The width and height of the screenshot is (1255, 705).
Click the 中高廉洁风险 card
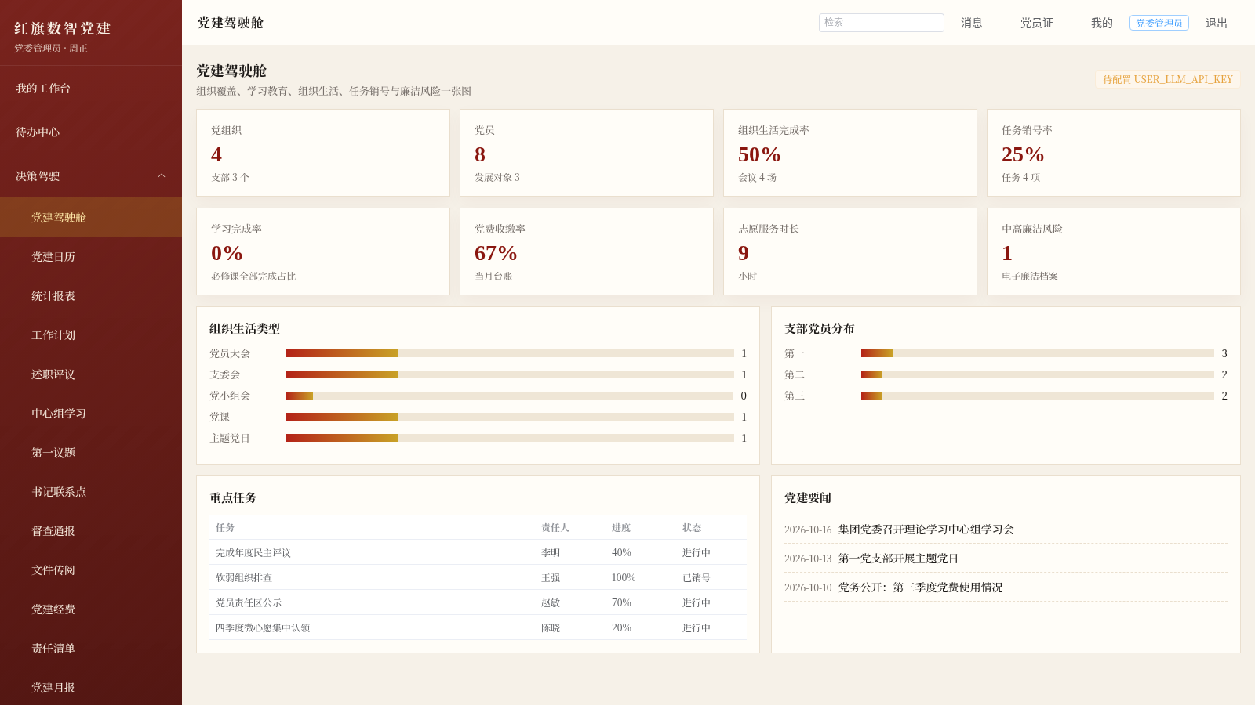click(x=1113, y=251)
